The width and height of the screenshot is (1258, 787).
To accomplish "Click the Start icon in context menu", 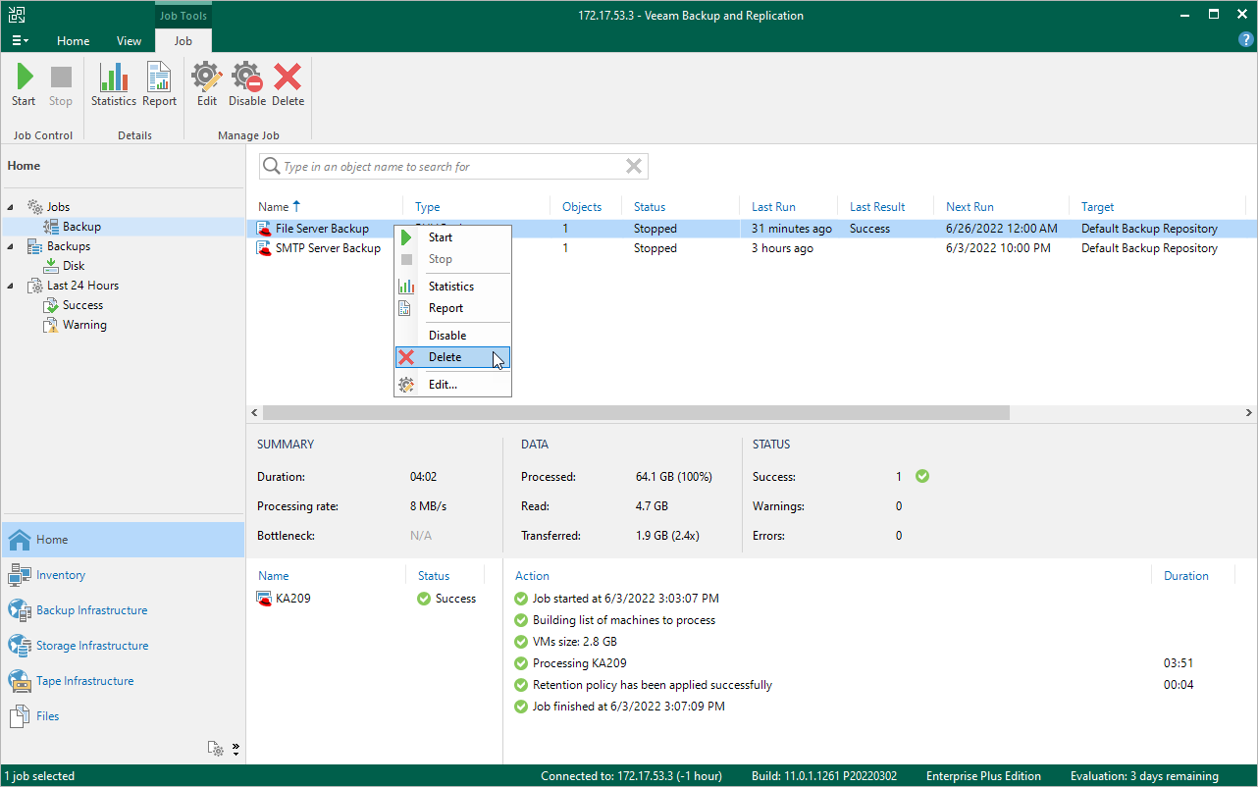I will [x=406, y=237].
